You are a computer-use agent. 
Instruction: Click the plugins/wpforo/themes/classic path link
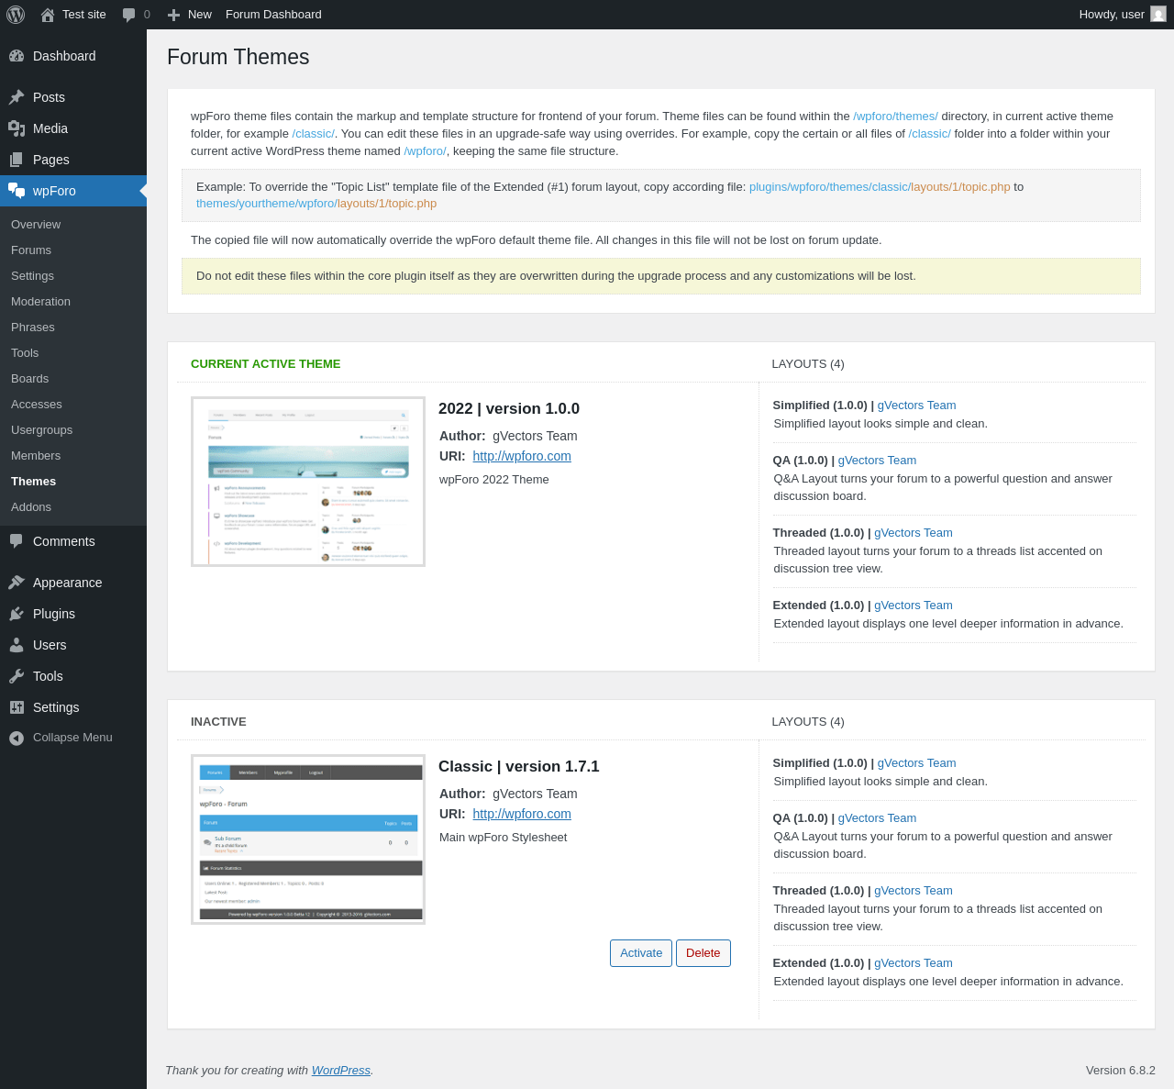tap(880, 186)
